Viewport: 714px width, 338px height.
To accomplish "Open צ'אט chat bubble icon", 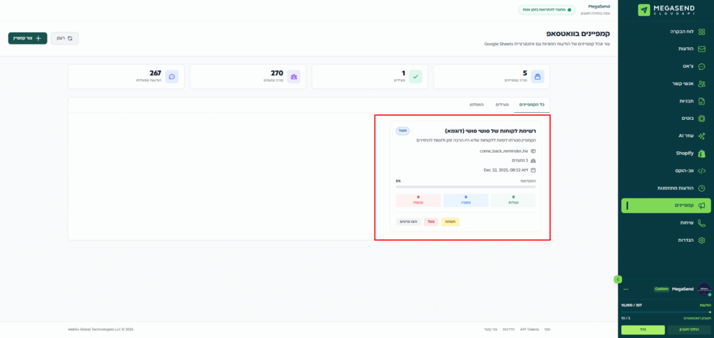I will 702,66.
